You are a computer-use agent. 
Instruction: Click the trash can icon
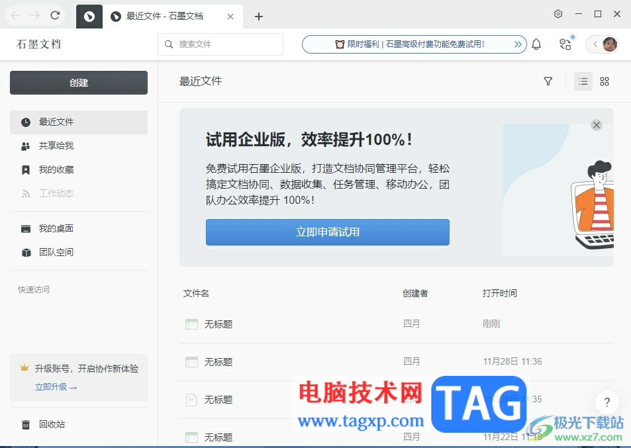pos(26,425)
